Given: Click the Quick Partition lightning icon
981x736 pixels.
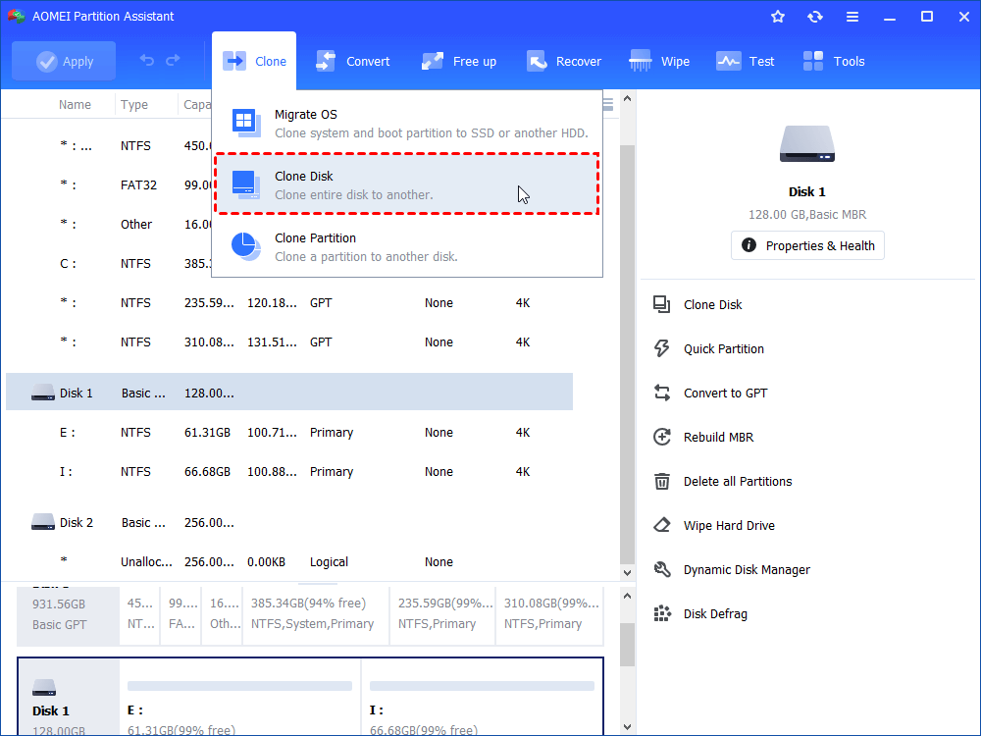Looking at the screenshot, I should tap(662, 348).
